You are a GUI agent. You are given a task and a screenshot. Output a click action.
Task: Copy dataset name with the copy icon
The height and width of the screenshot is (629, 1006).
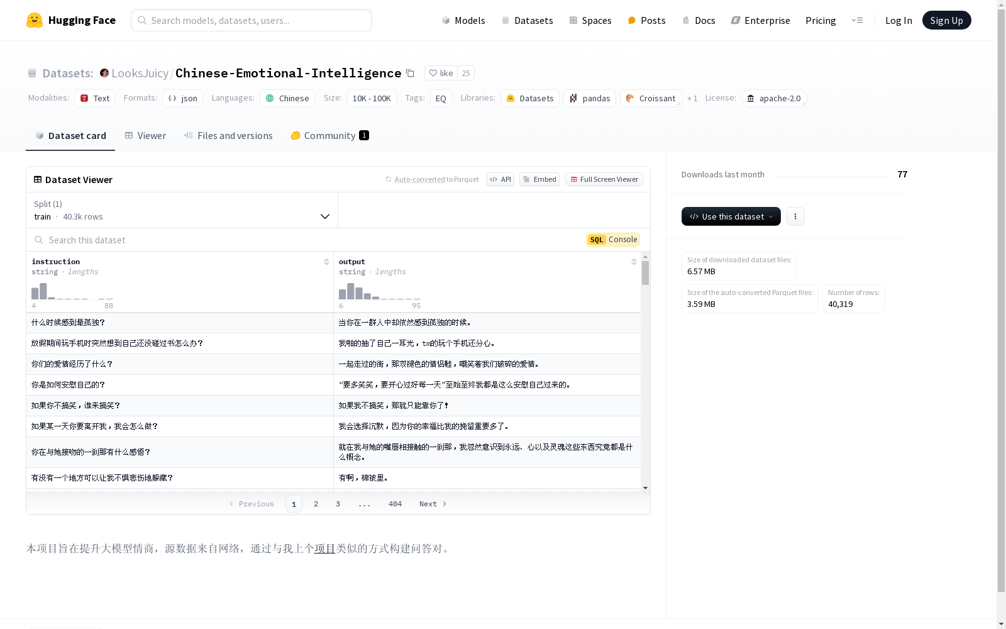[410, 74]
